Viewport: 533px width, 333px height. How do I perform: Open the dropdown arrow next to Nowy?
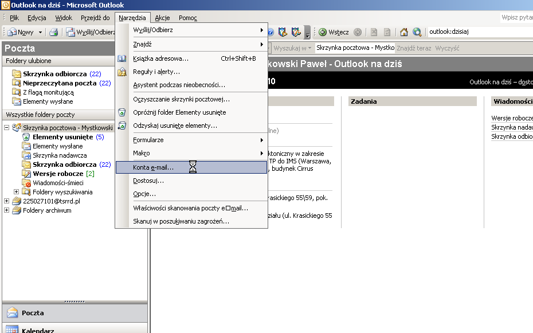pos(40,32)
